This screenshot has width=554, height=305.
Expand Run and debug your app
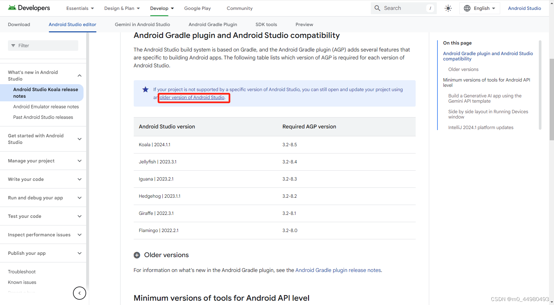[80, 198]
